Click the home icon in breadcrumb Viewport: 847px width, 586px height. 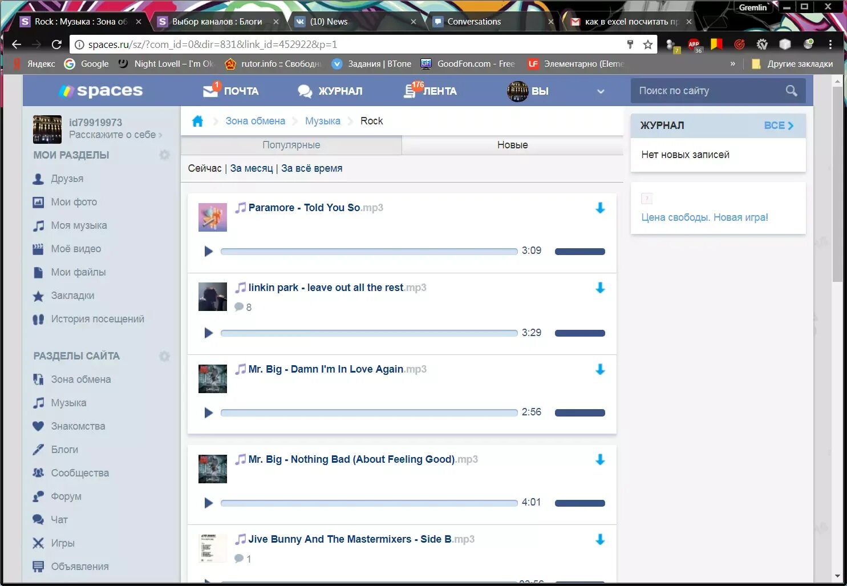pyautogui.click(x=197, y=121)
